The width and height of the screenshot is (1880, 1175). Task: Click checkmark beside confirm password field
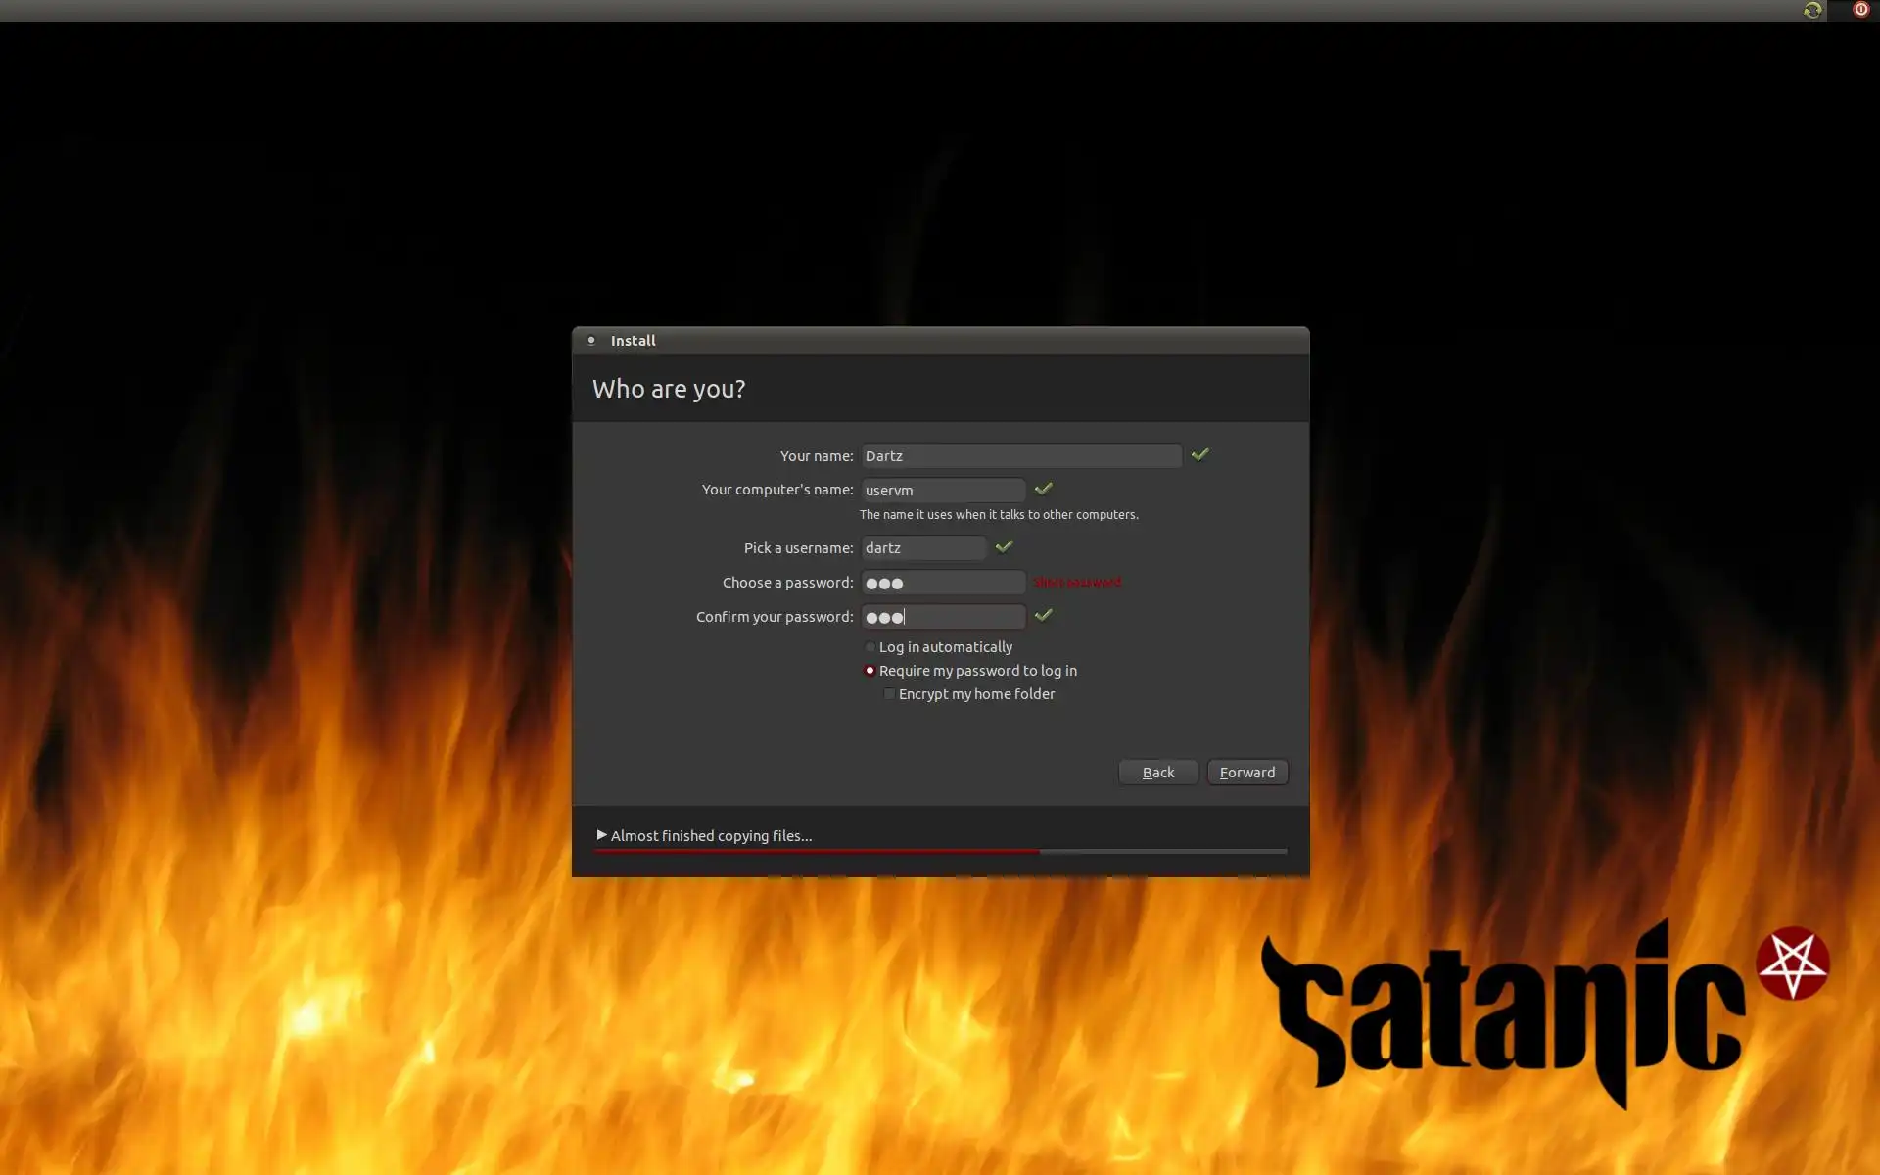point(1043,615)
